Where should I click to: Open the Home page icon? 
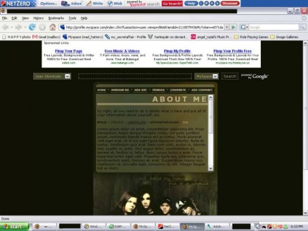click(x=53, y=27)
